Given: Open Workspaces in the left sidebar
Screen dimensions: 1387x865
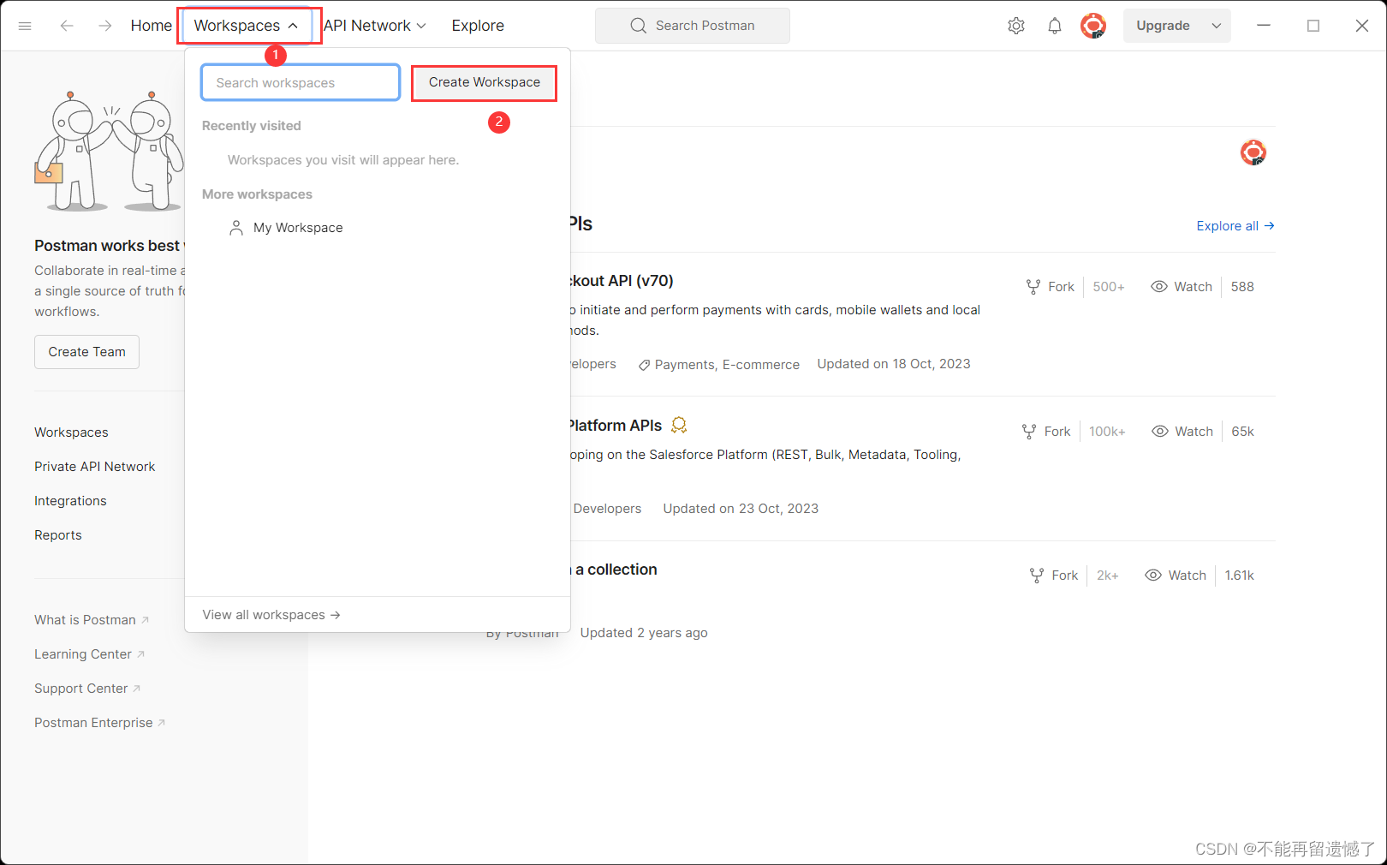Looking at the screenshot, I should click(71, 432).
